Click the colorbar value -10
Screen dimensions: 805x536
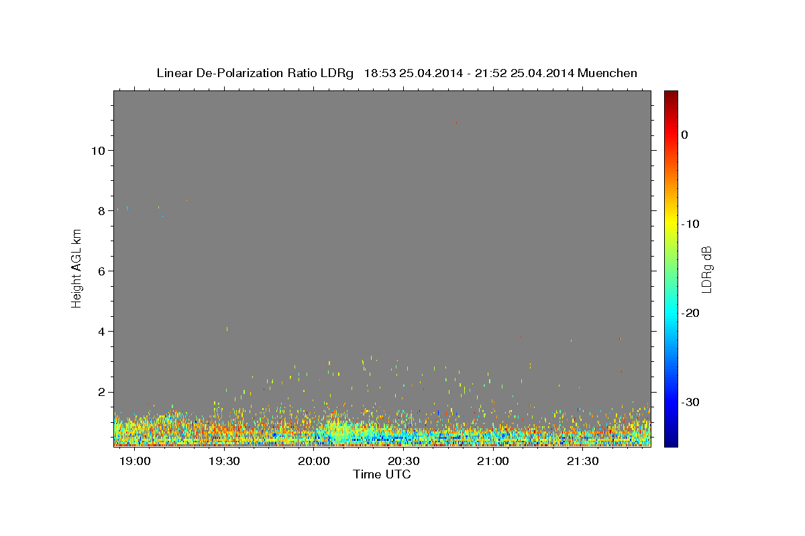click(690, 224)
